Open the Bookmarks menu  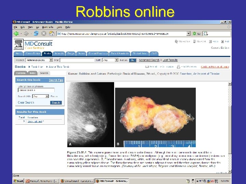point(48,27)
